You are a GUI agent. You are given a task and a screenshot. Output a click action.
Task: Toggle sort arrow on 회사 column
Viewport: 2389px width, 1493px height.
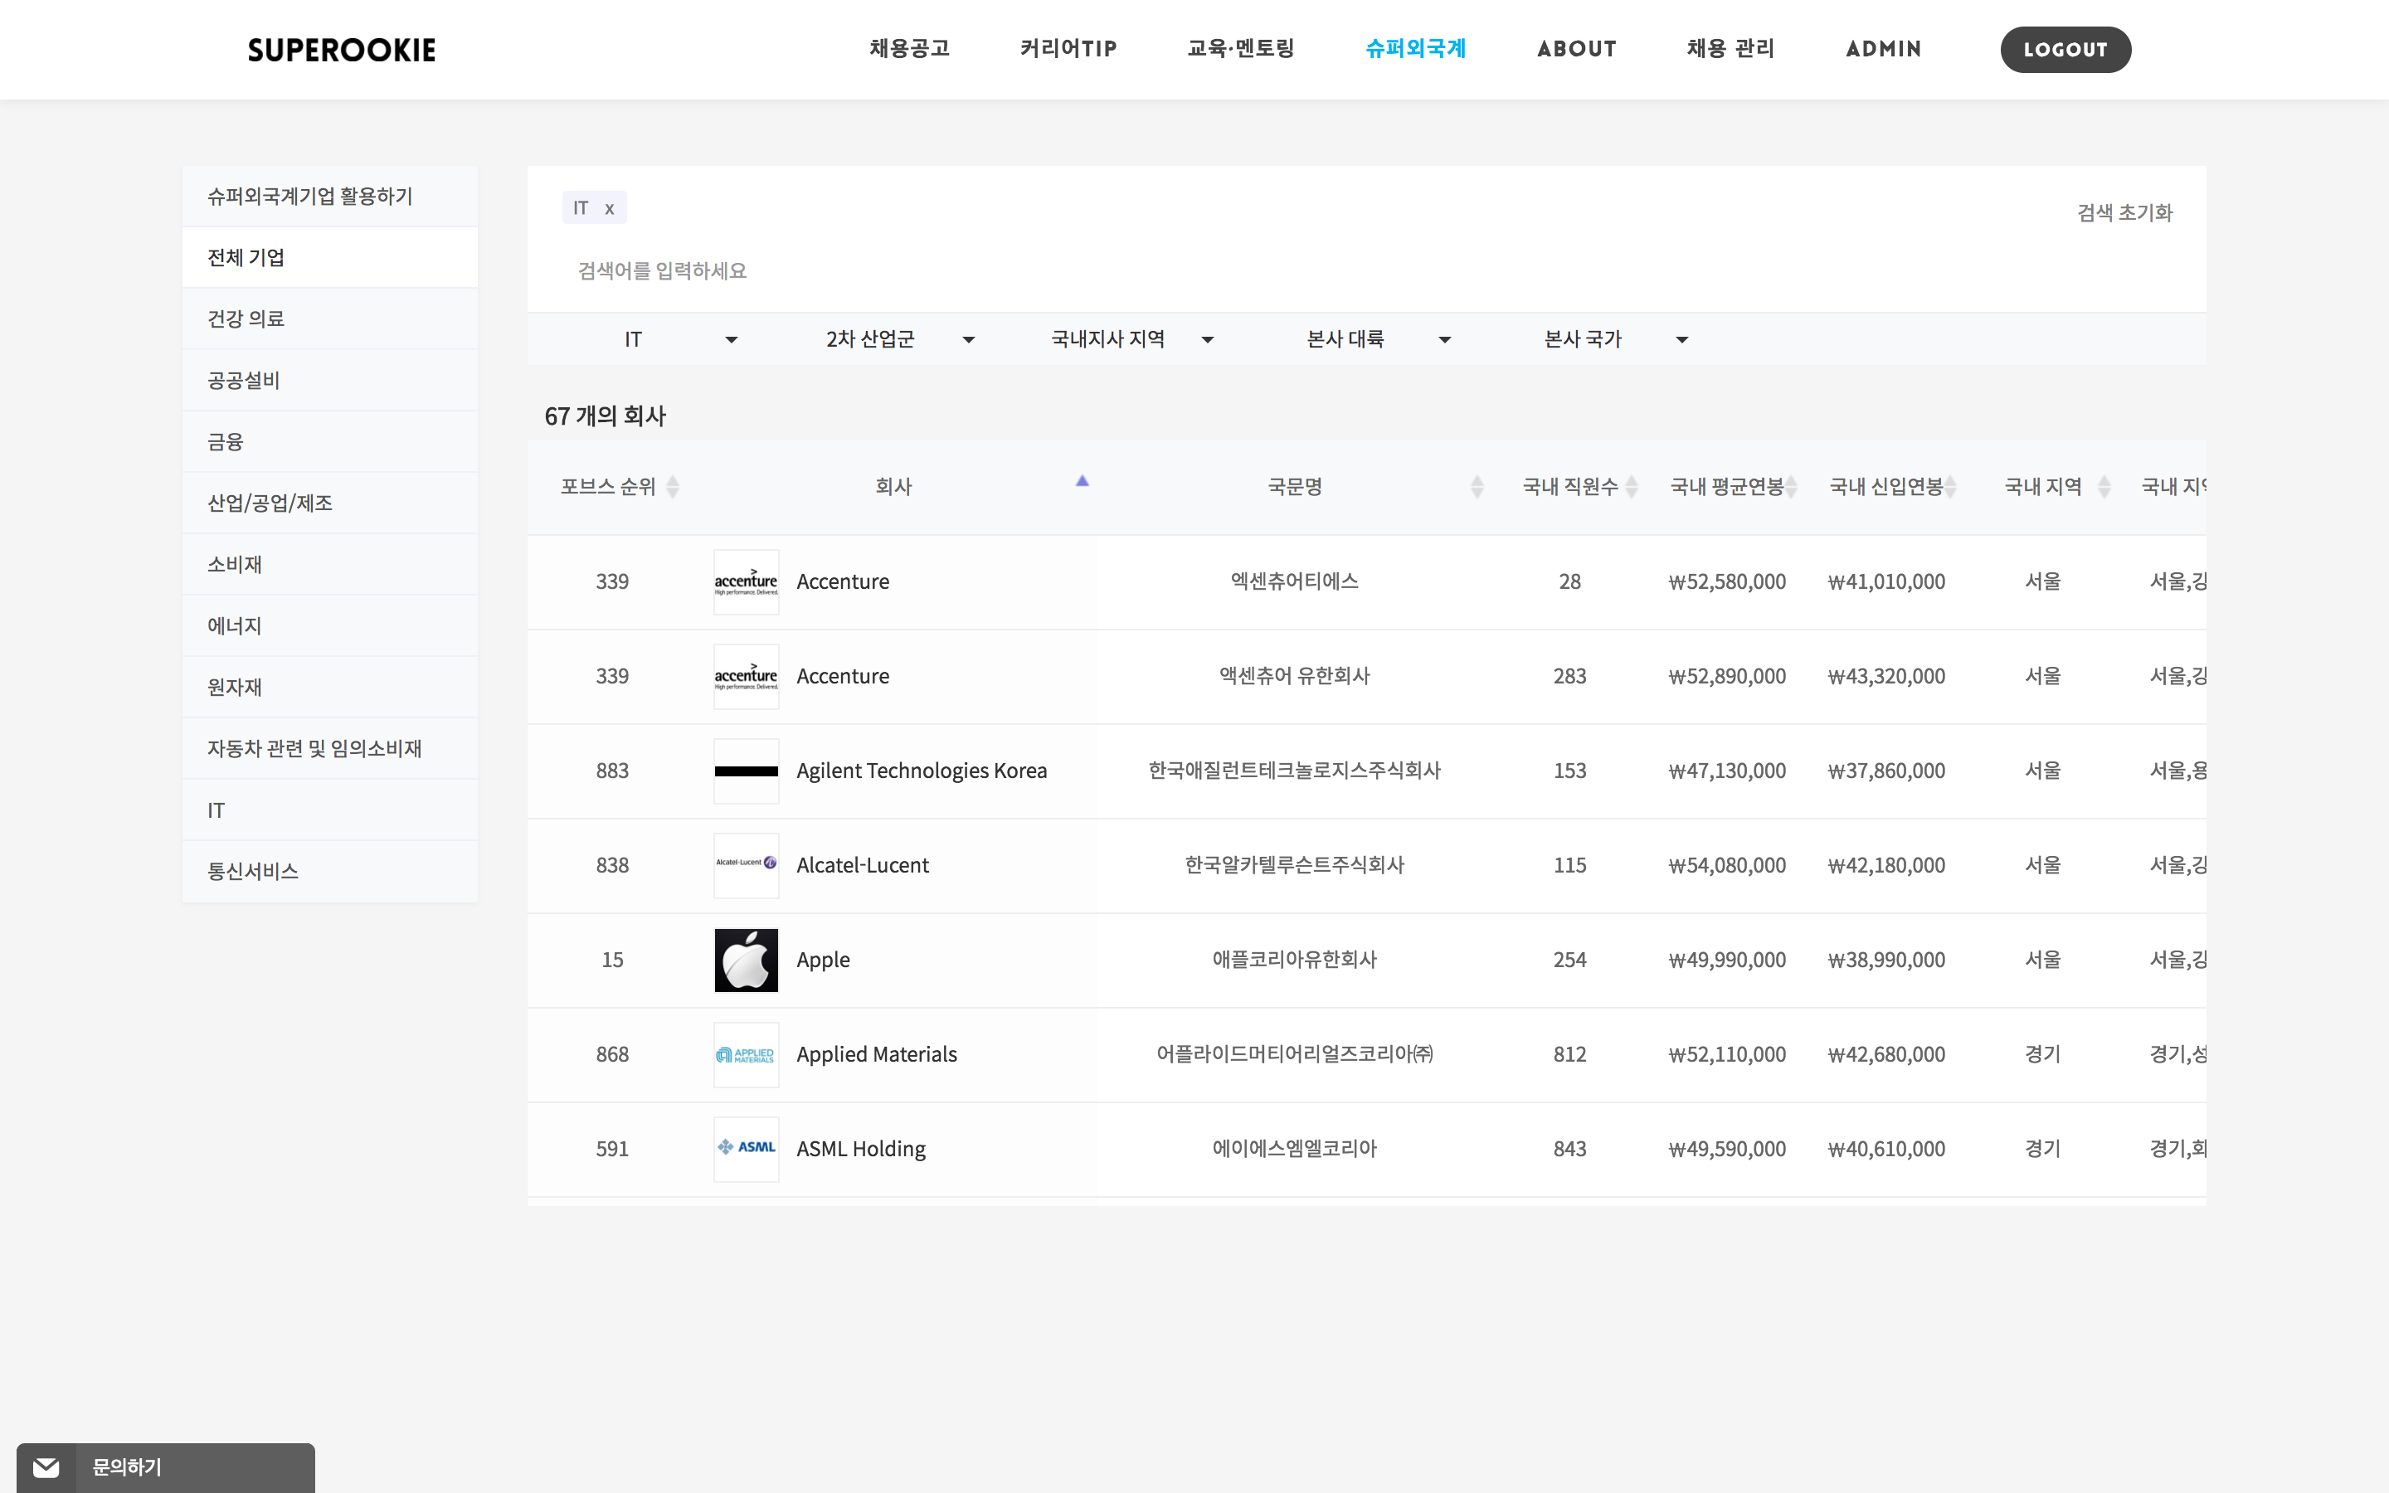[x=1082, y=483]
